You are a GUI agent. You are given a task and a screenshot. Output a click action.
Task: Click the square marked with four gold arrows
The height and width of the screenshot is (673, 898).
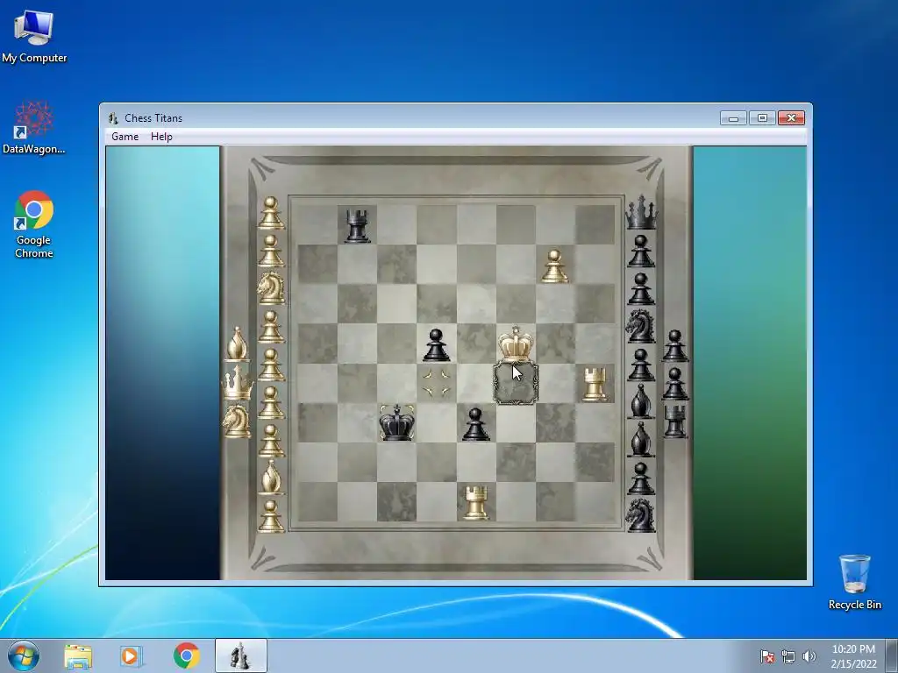point(437,383)
